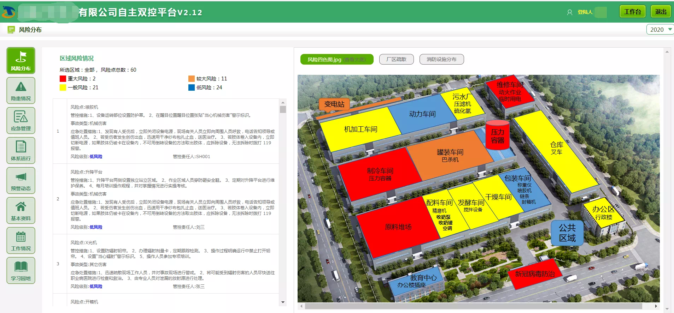The height and width of the screenshot is (313, 674).
Task: Click the 低风险 link for 喷胶机
Action: (x=96, y=157)
